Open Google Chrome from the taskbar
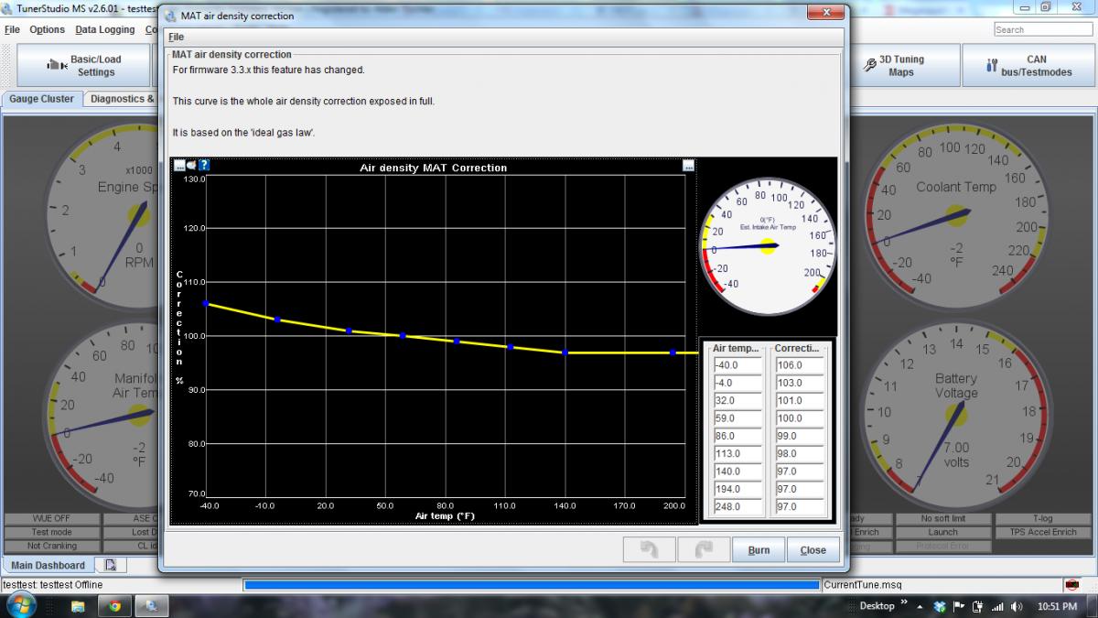 [x=114, y=605]
